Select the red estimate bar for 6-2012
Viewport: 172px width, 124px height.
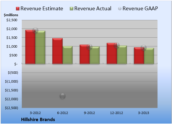click(57, 51)
